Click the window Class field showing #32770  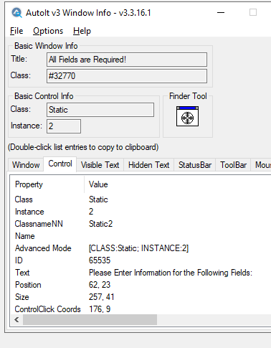click(x=127, y=76)
